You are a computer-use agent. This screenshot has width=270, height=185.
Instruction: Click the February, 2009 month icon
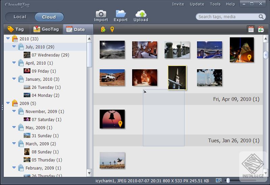(21, 168)
